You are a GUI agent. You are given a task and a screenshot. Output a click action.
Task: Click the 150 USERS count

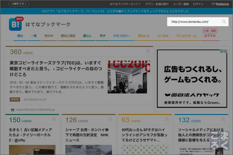(x=20, y=120)
